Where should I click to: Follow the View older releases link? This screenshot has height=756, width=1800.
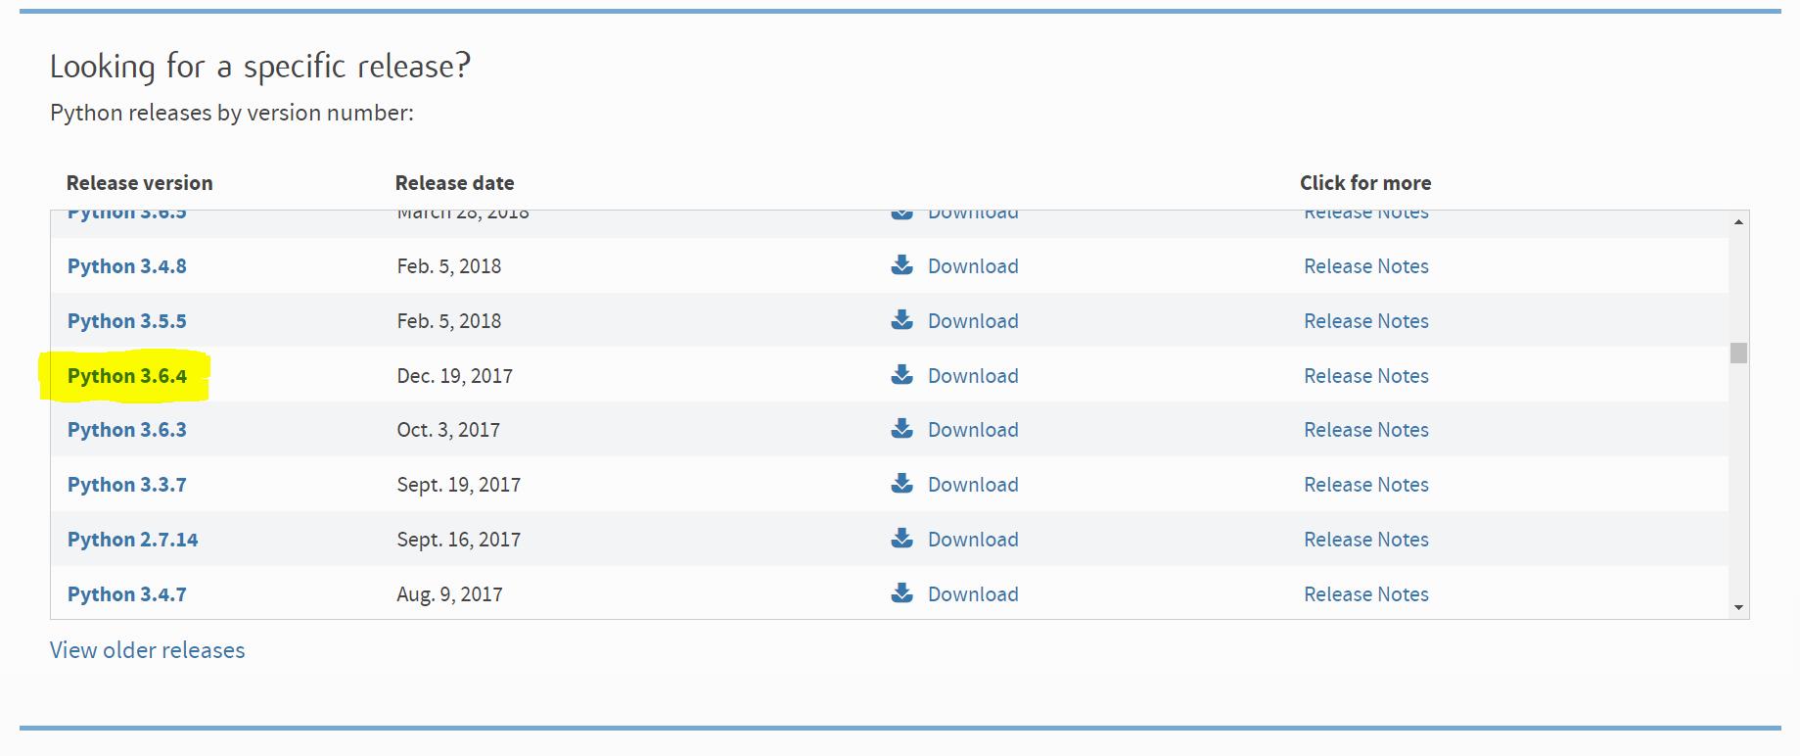148,650
